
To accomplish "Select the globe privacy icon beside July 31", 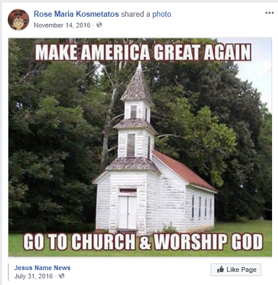I will 62,276.
